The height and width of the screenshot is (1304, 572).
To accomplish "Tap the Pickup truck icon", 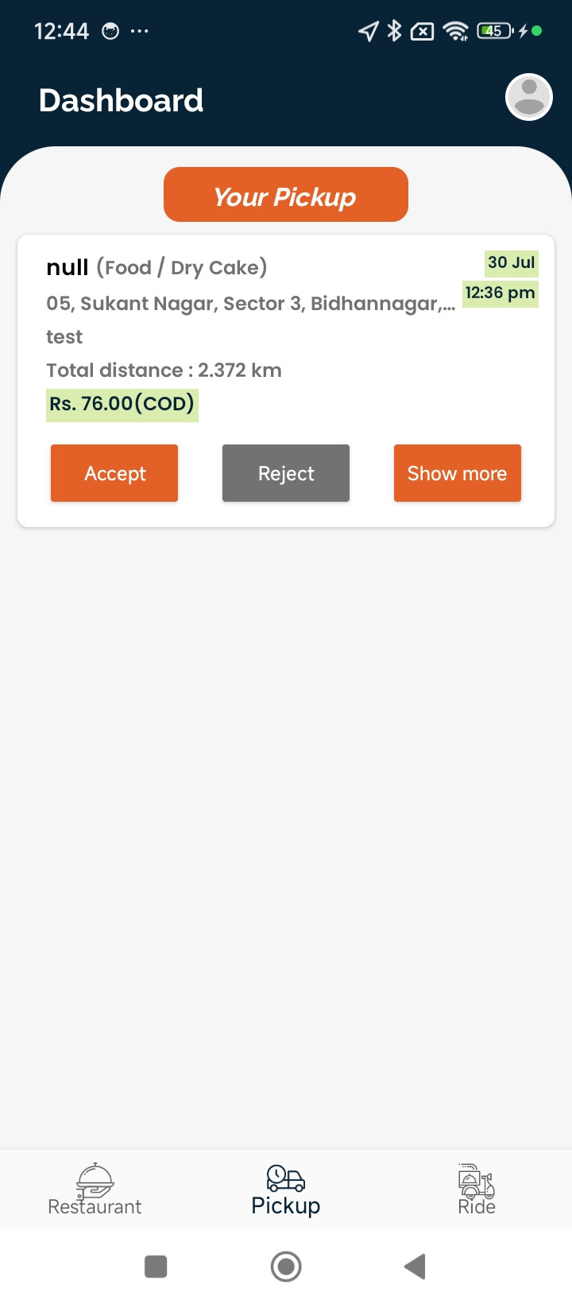I will [286, 1178].
